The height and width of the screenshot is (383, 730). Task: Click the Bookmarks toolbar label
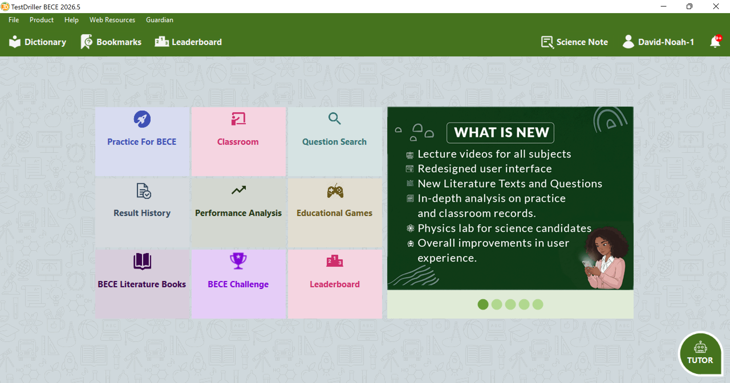click(119, 42)
